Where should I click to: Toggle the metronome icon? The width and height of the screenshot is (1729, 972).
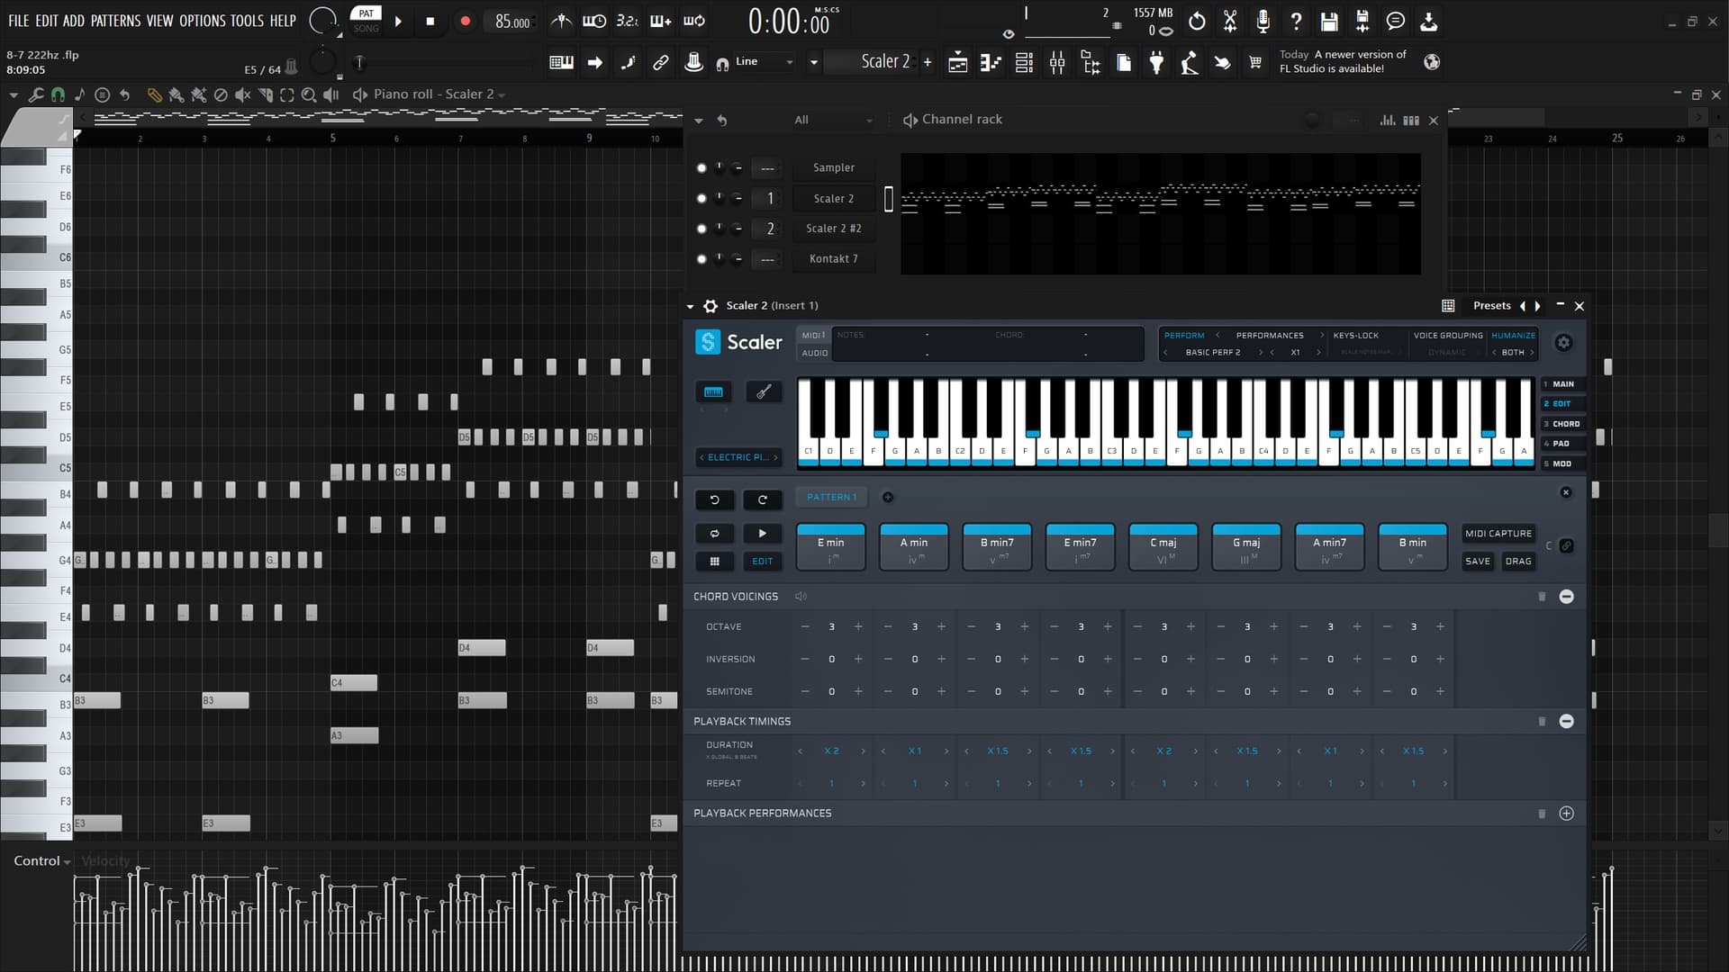tap(561, 21)
